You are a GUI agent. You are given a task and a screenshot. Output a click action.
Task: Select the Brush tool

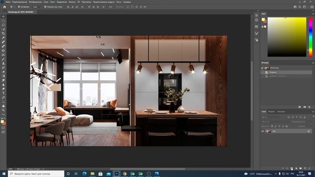[x=3, y=59]
